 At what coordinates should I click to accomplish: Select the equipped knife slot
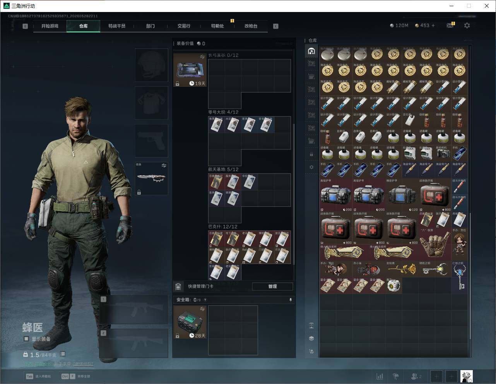tap(152, 178)
